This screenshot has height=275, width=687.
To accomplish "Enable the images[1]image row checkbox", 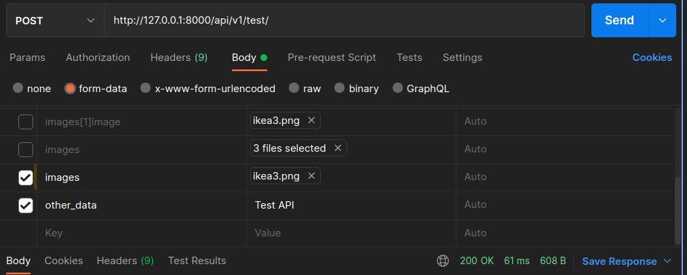I will (25, 122).
